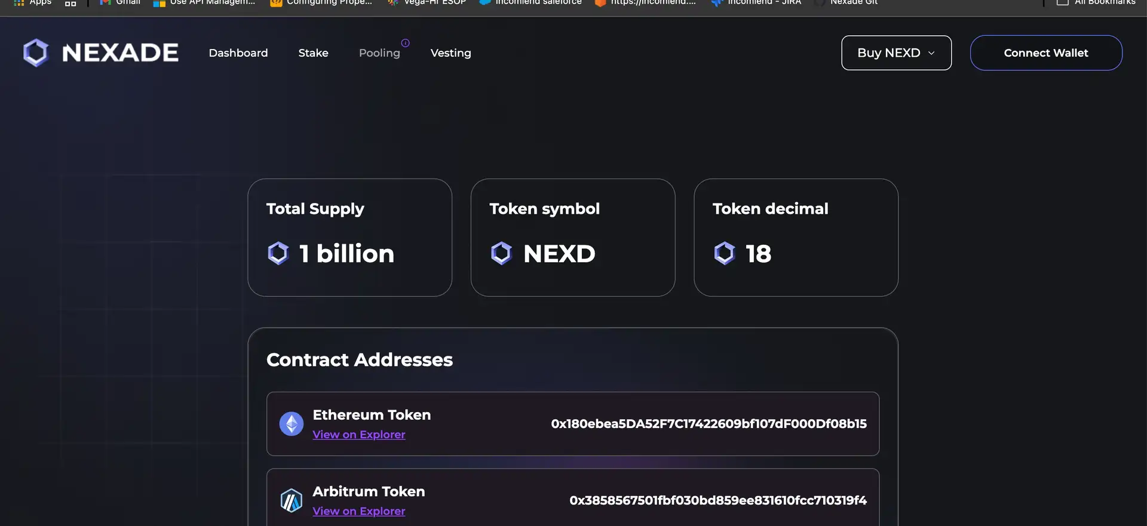This screenshot has width=1147, height=526.
Task: Open View on Explorer for Arbitrum Token
Action: tap(358, 511)
